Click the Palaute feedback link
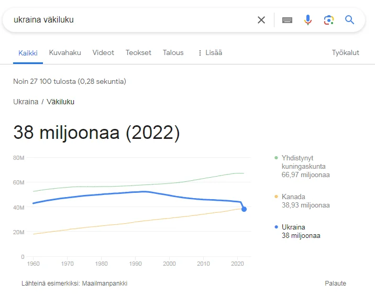The height and width of the screenshot is (294, 375). [335, 284]
